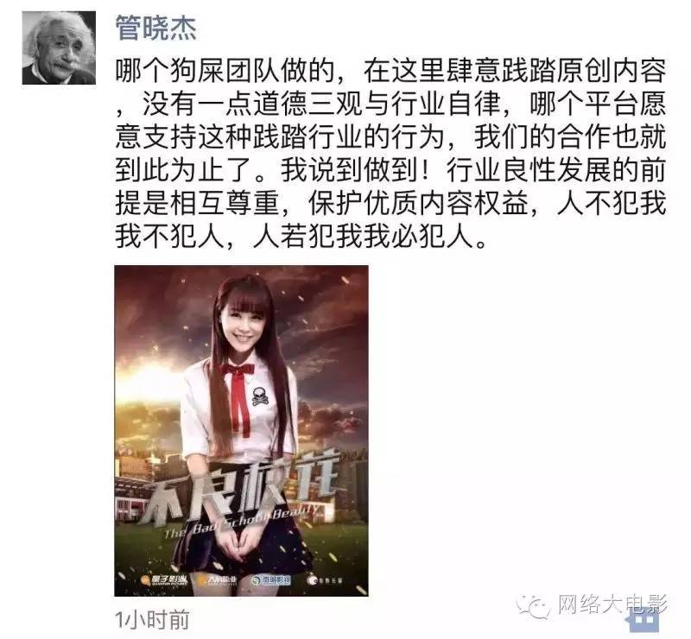Open the comment and like button
The height and width of the screenshot is (639, 691).
click(643, 618)
